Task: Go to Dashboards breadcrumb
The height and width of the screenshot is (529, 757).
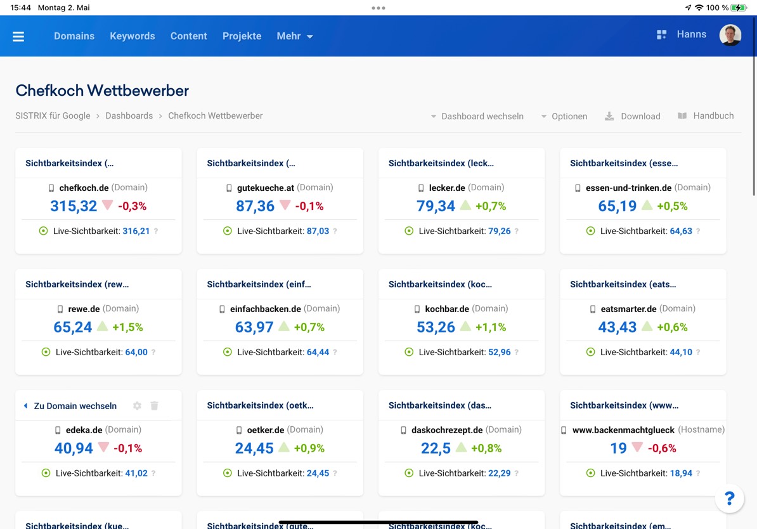Action: click(x=129, y=116)
